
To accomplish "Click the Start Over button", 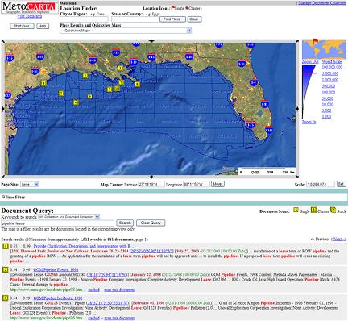I will click(x=22, y=26).
